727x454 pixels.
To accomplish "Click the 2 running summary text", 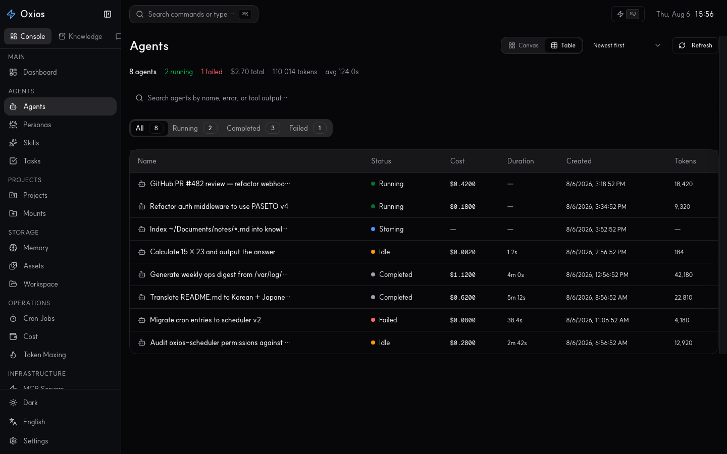I will 179,72.
